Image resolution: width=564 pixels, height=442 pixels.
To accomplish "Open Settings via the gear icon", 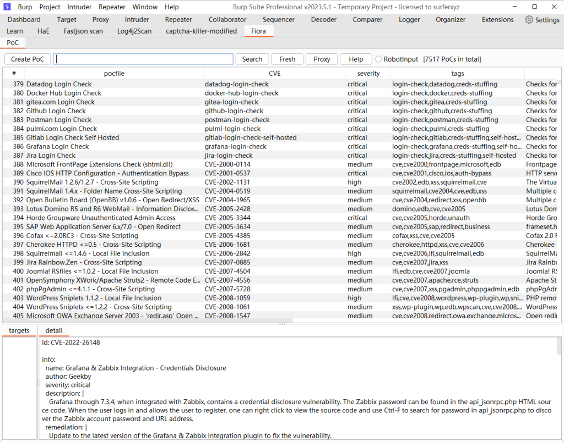I will point(529,20).
